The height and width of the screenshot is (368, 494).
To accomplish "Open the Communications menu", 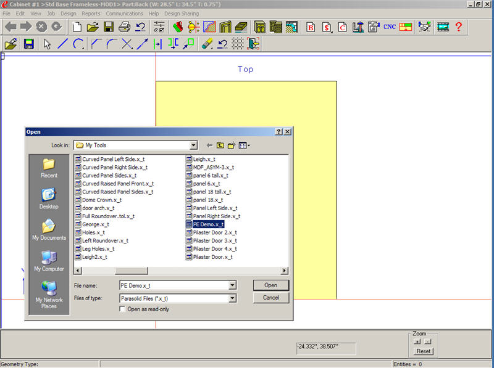I will (x=124, y=14).
